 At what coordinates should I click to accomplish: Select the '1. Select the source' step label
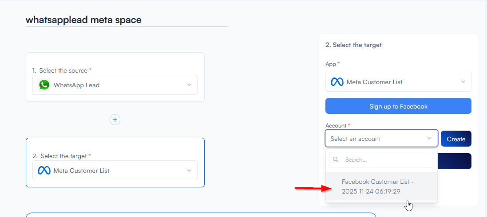(x=62, y=70)
